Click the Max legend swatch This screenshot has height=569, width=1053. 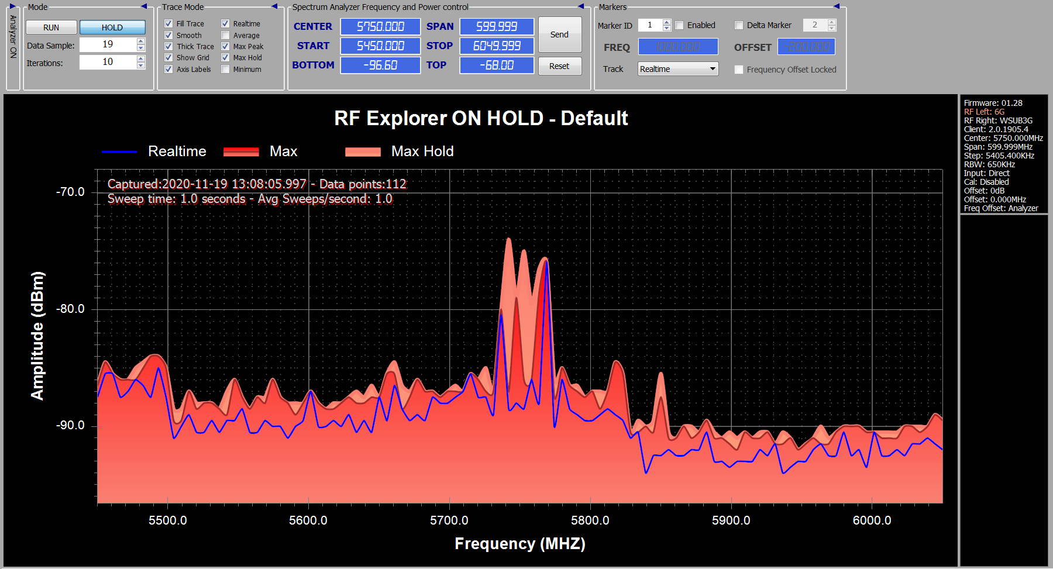coord(241,151)
